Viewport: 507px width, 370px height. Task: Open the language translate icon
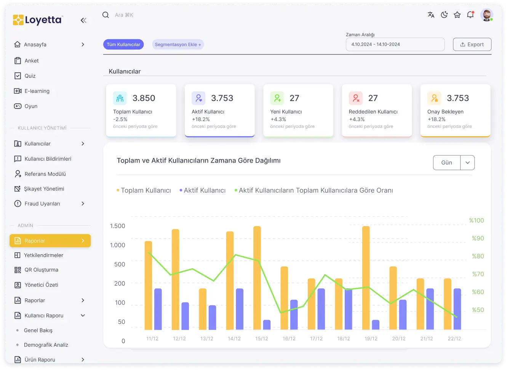coord(431,15)
